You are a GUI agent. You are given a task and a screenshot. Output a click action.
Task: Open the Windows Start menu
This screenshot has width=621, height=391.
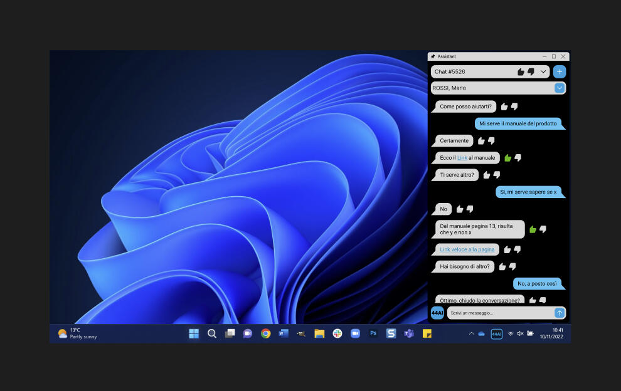point(194,333)
